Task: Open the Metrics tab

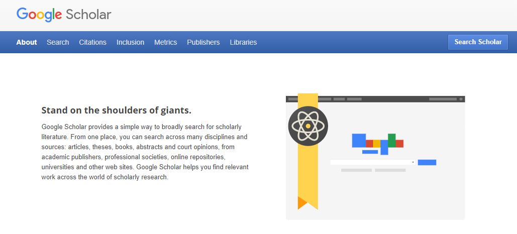Action: click(165, 42)
